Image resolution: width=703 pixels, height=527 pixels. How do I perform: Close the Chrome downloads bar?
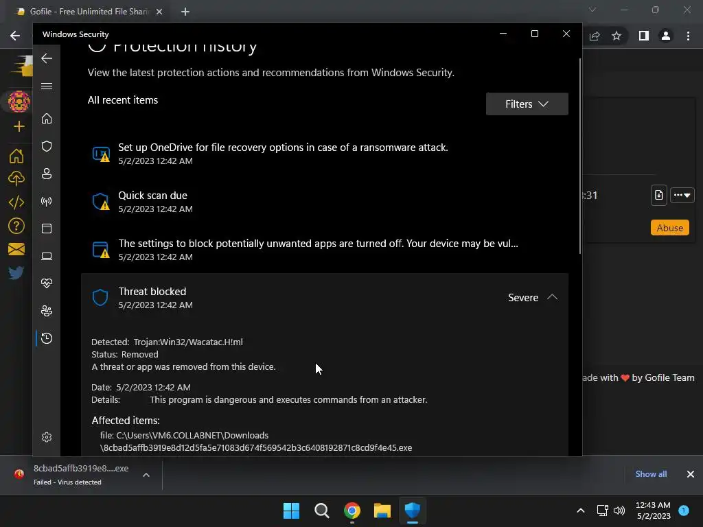(x=691, y=474)
